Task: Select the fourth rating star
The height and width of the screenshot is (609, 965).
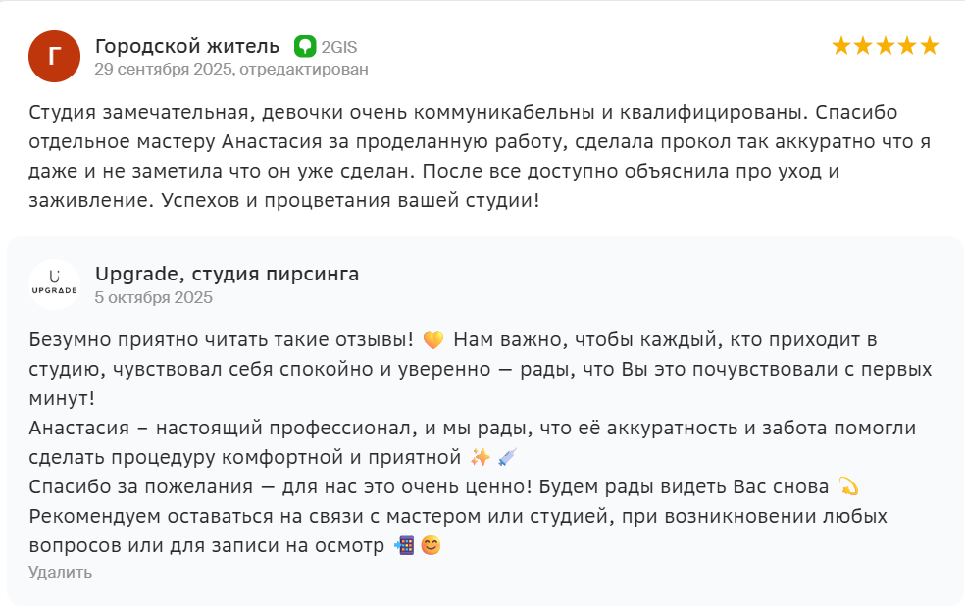Action: [907, 46]
